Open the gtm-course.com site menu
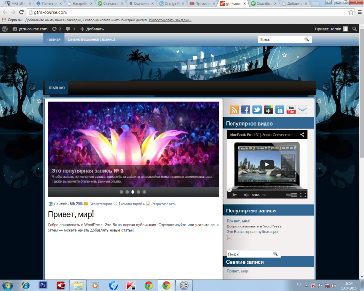This screenshot has height=291, width=364. coord(30,29)
